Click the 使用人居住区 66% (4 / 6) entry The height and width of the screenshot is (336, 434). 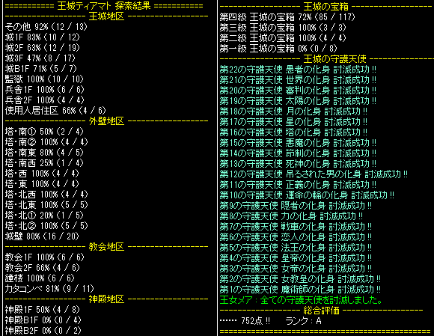(x=55, y=111)
